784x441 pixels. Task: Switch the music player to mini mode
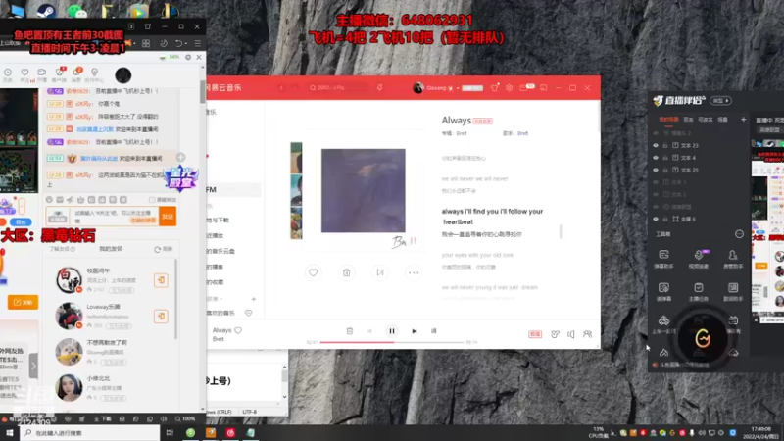click(544, 87)
